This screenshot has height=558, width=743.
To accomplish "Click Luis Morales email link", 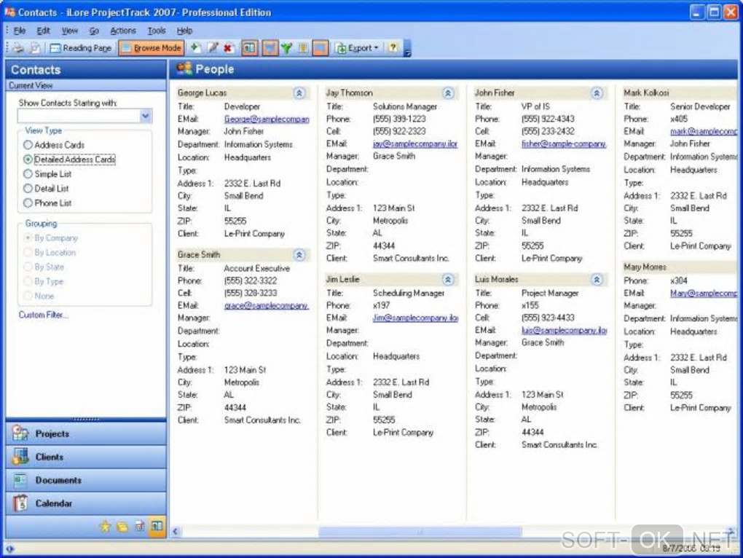I will (x=565, y=330).
